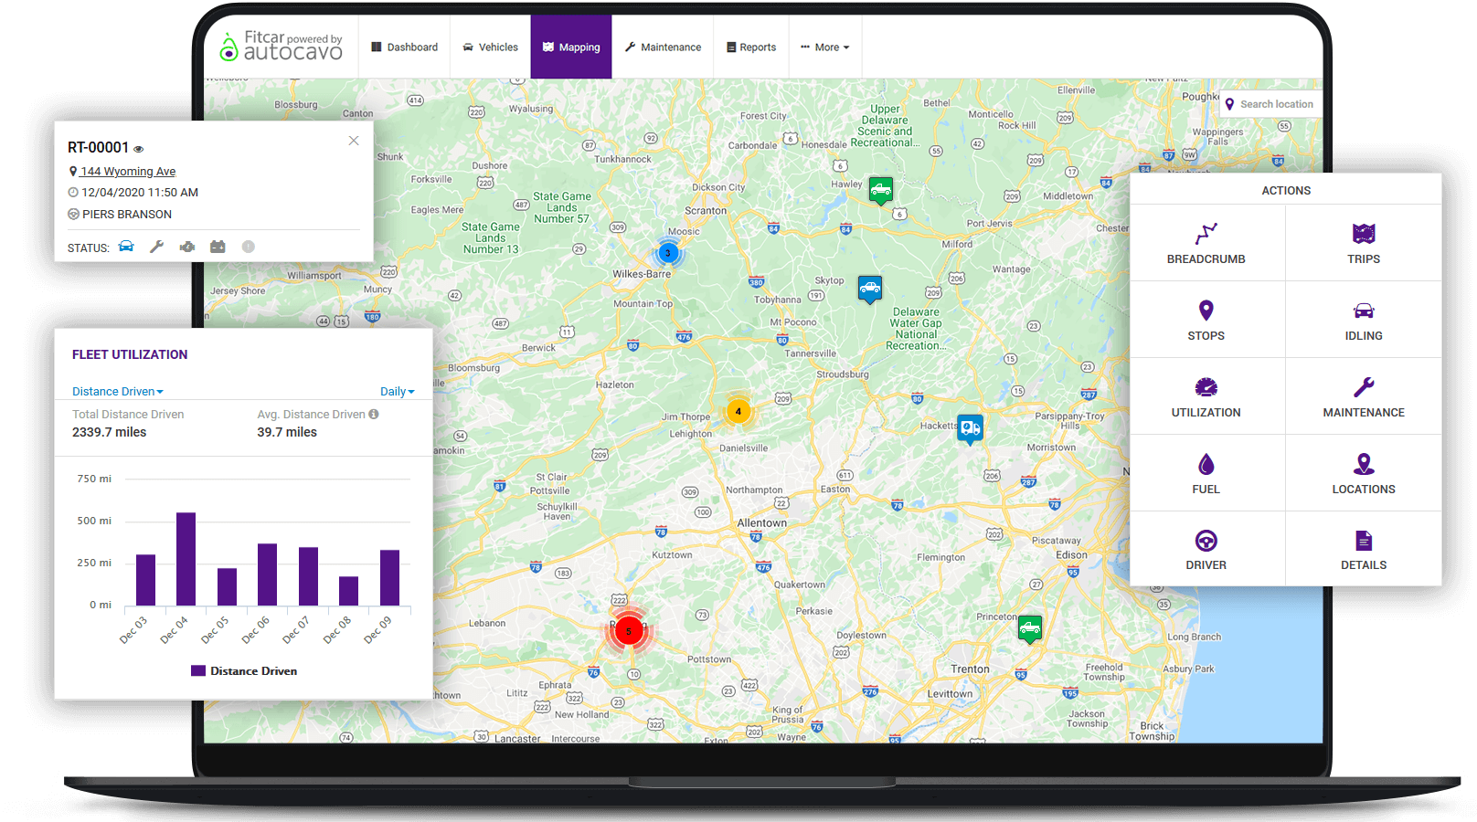1477x822 pixels.
Task: Go to the Vehicles tab
Action: click(x=491, y=47)
